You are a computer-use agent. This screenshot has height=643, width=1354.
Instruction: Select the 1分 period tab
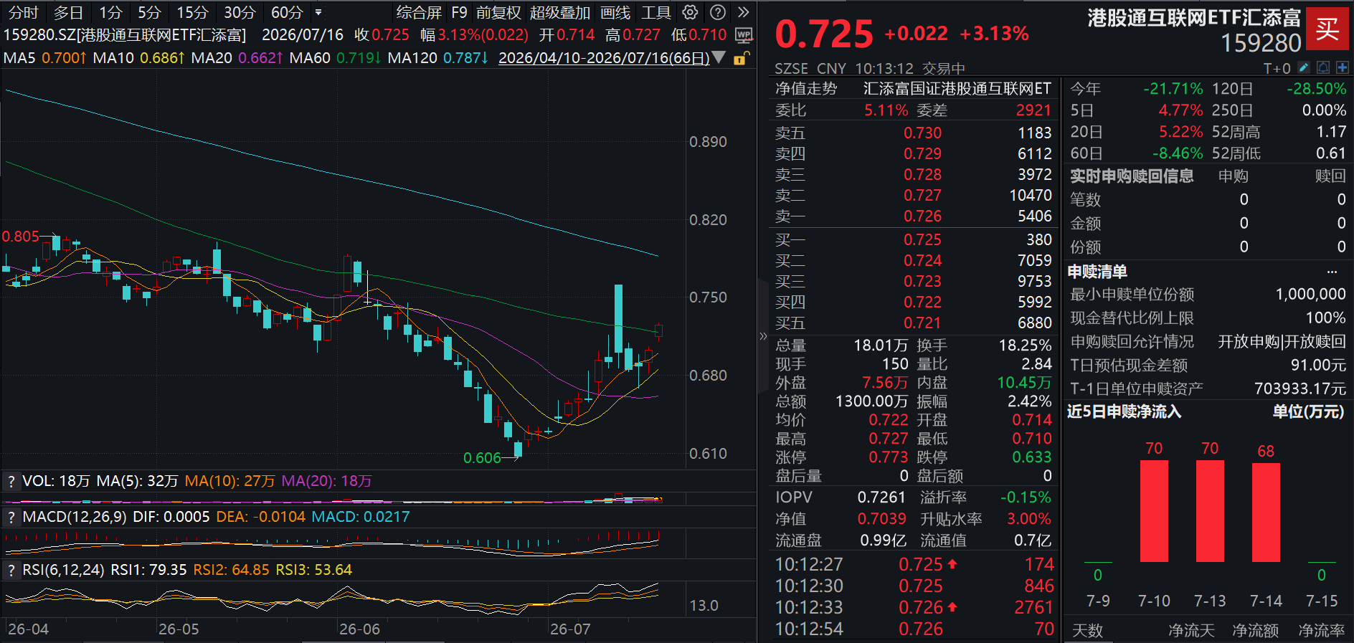[110, 12]
